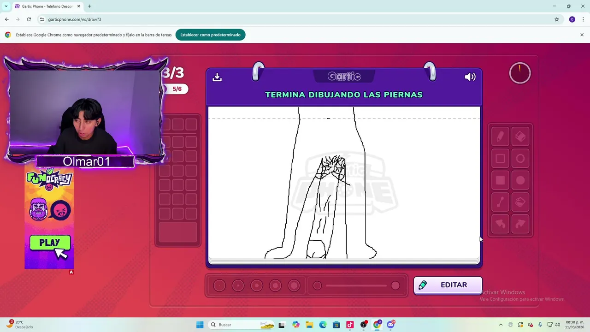Adjust the opacity slider track
Image resolution: width=590 pixels, height=332 pixels.
(x=356, y=286)
